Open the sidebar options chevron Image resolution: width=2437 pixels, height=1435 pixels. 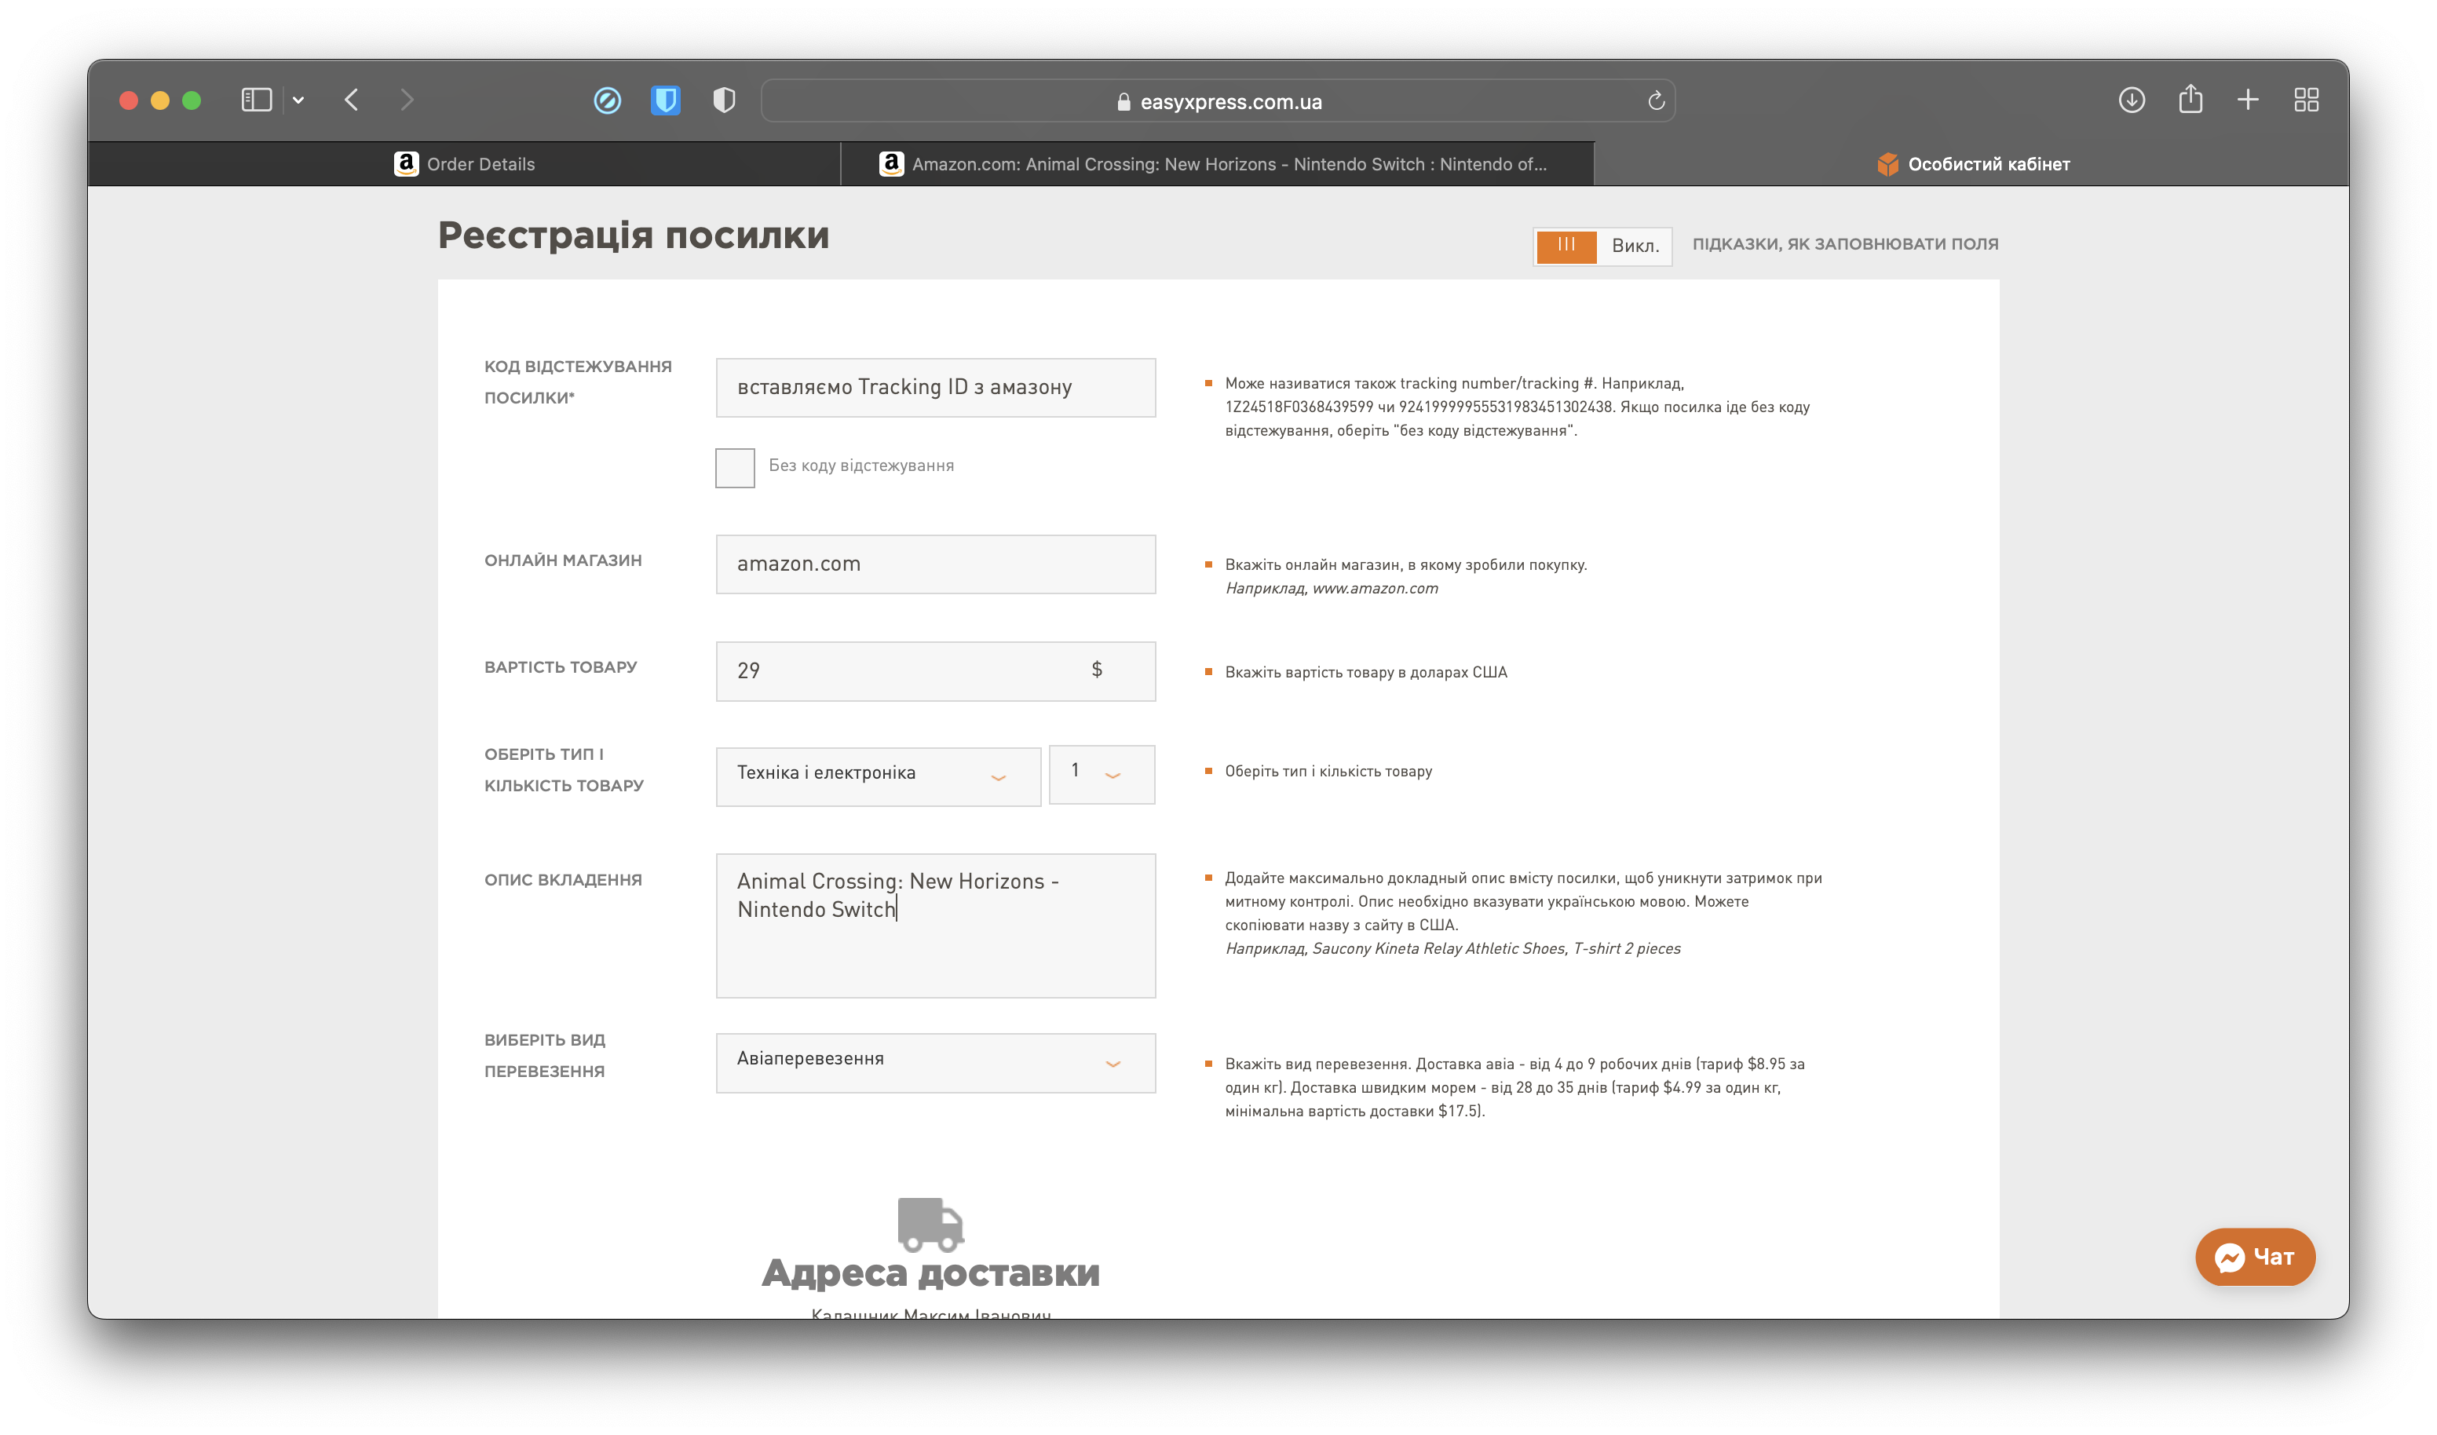click(299, 100)
